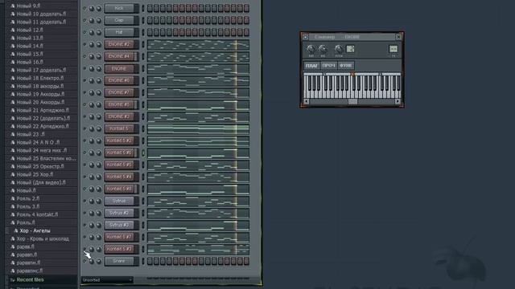This screenshot has width=515, height=289.
Task: Click the orange root note marker above the keyboard
Action: tap(352, 75)
